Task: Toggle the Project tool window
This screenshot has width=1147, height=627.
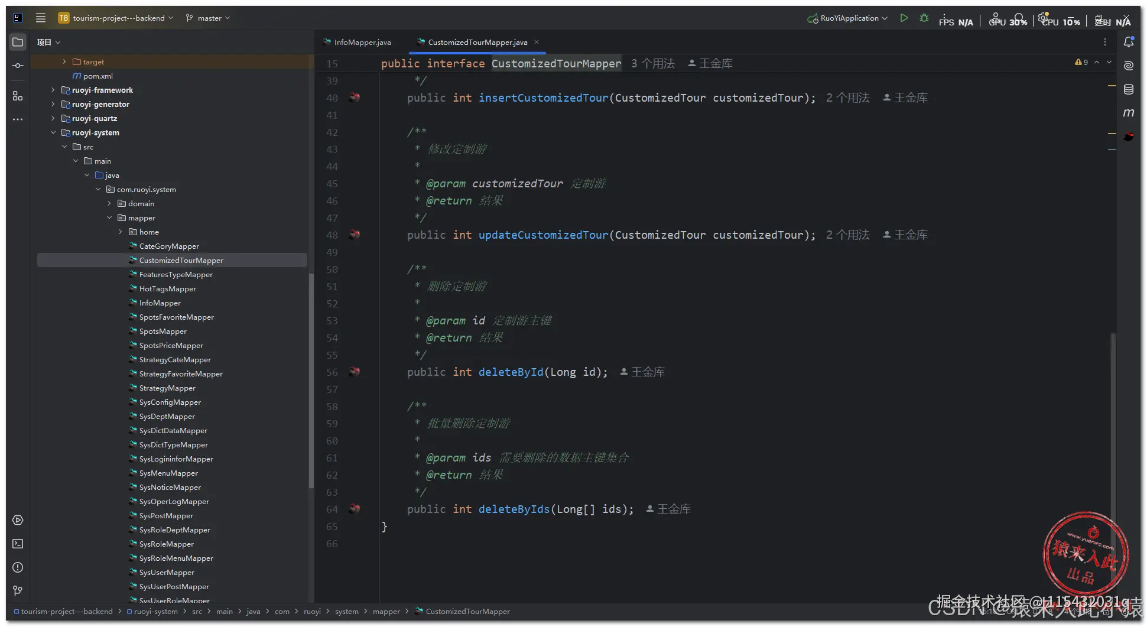Action: click(18, 42)
